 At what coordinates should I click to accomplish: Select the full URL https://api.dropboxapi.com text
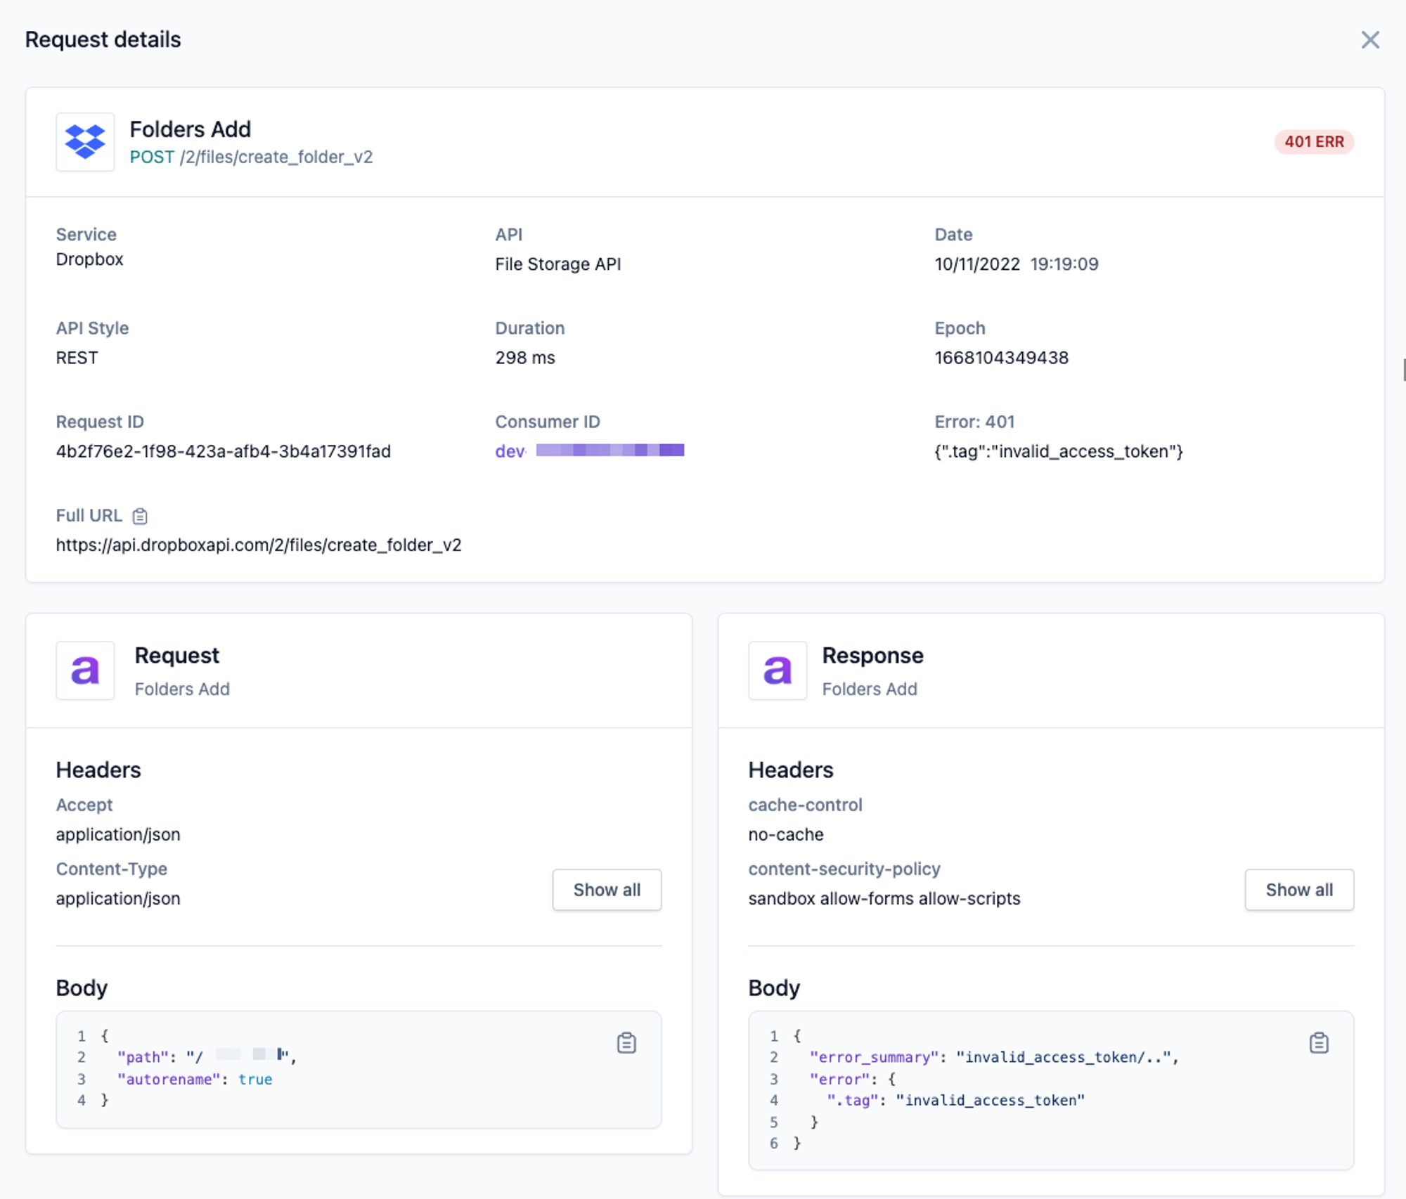(259, 545)
